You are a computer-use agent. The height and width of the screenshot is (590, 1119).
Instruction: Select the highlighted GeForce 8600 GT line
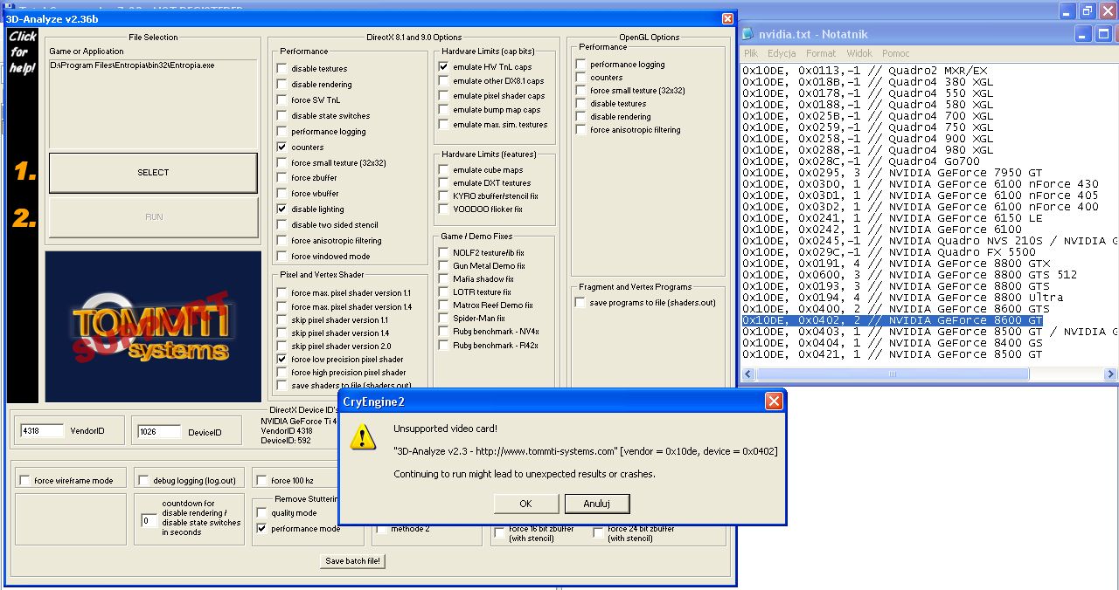[892, 320]
